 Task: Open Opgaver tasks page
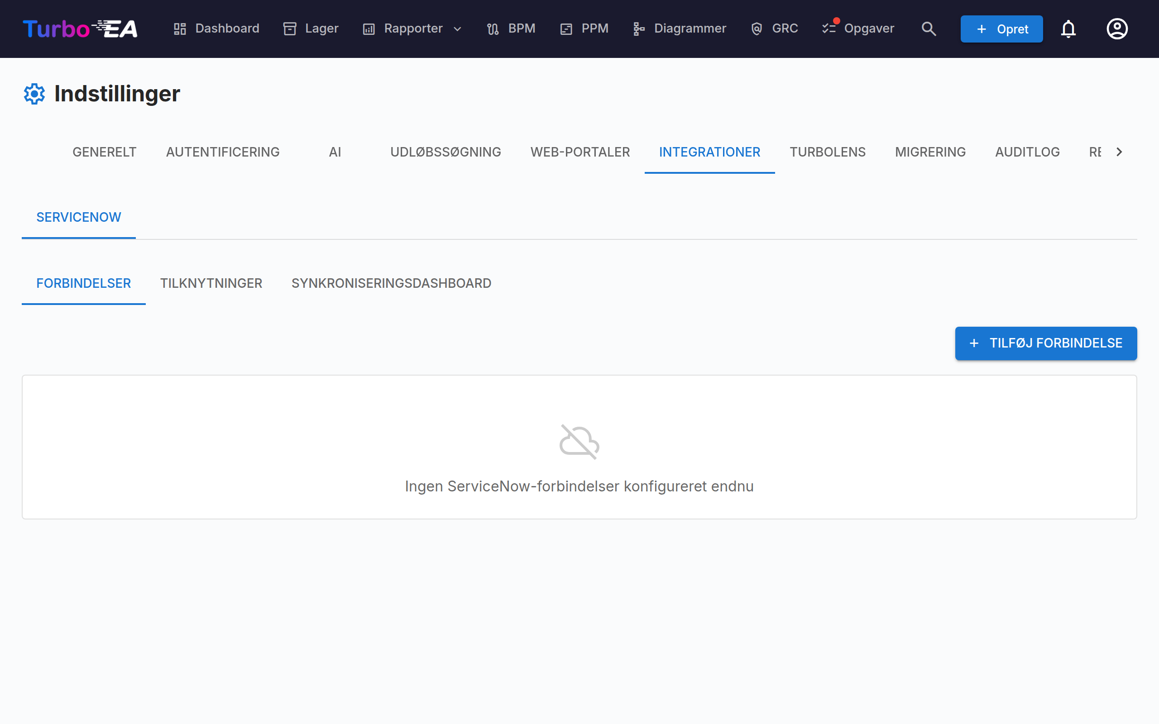click(x=858, y=29)
